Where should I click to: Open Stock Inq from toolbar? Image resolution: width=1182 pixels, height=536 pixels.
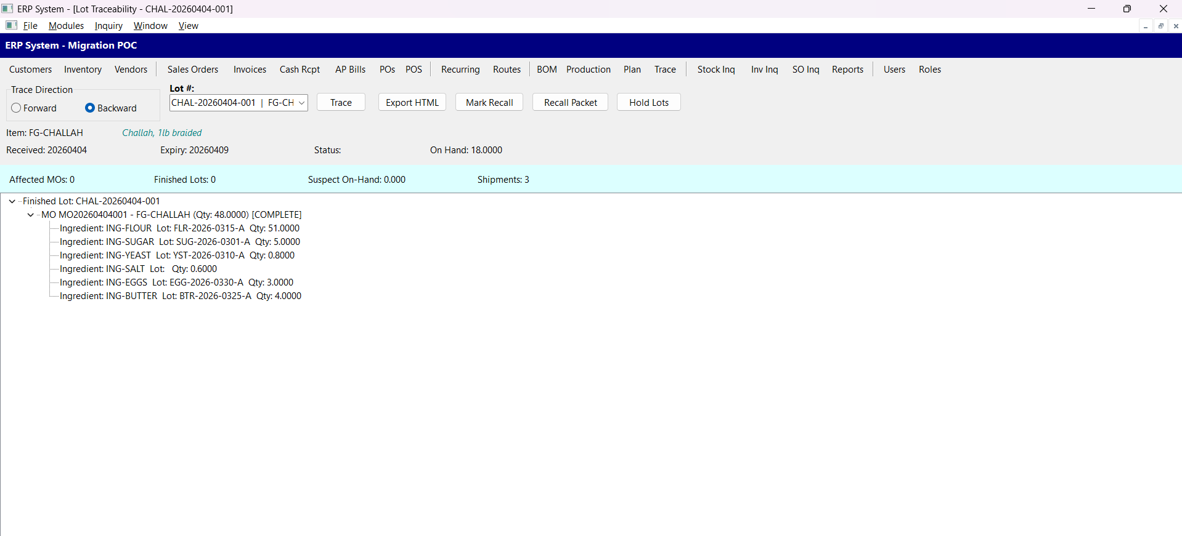coord(716,70)
